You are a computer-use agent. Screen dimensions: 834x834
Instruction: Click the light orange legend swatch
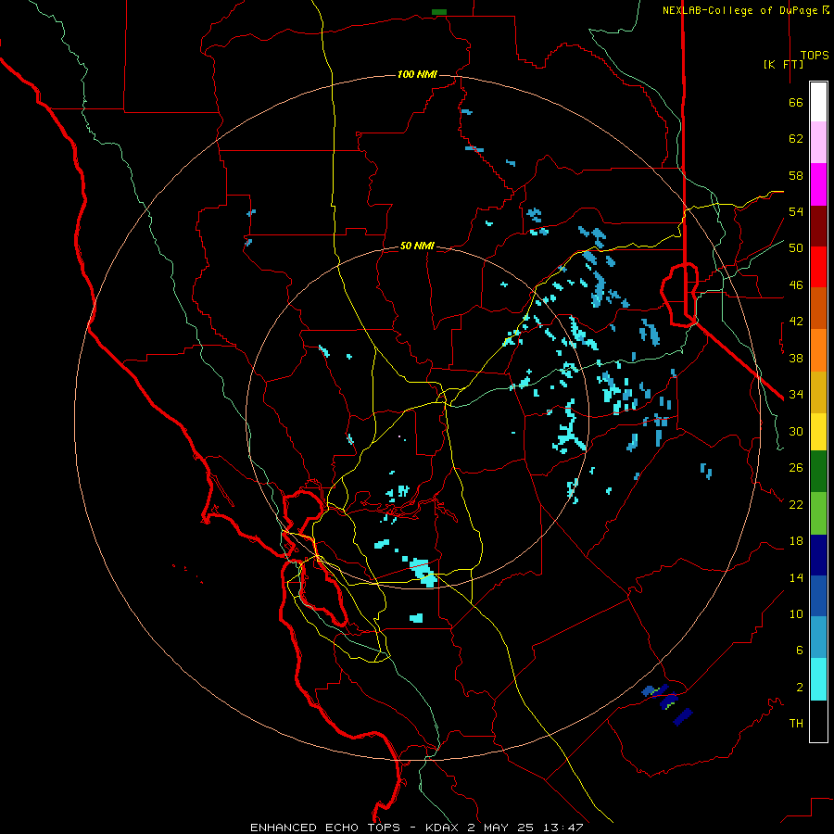[818, 350]
